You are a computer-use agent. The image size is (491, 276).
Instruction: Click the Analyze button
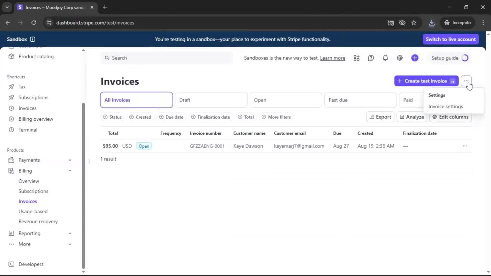(412, 117)
